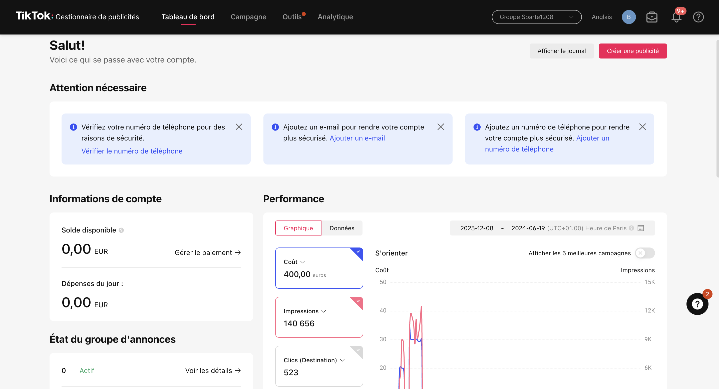Go to the Campagne menu
The height and width of the screenshot is (389, 719).
click(248, 17)
